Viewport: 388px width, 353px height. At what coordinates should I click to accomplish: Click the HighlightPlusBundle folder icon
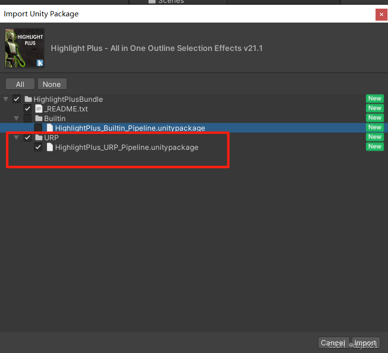[28, 99]
